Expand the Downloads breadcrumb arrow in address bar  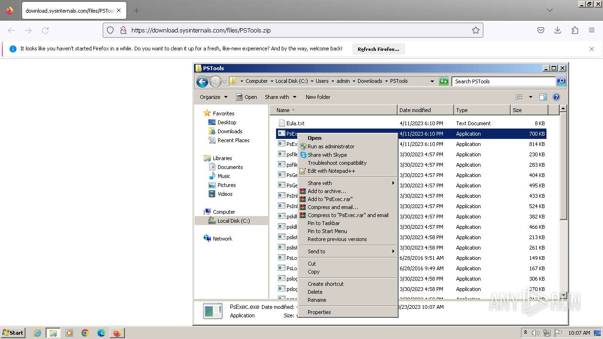click(x=386, y=81)
